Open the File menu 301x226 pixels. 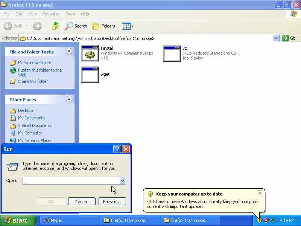coord(6,14)
